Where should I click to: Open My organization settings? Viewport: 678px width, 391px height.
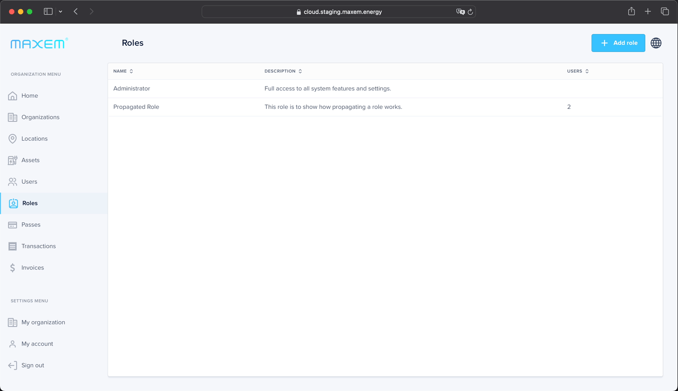click(x=42, y=322)
